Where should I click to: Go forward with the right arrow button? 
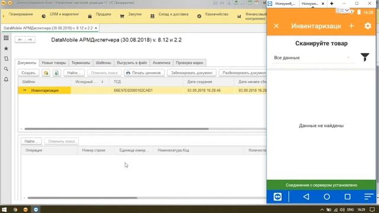pos(30,40)
